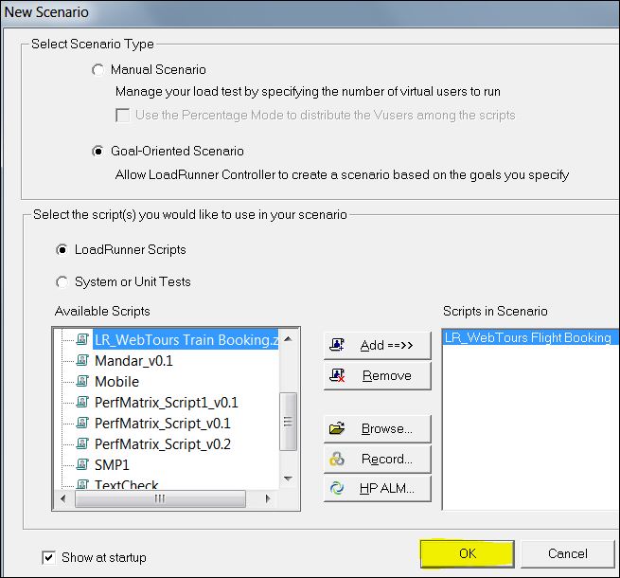Click the Available Scripts scroll down arrow
This screenshot has height=578, width=620.
tap(289, 479)
